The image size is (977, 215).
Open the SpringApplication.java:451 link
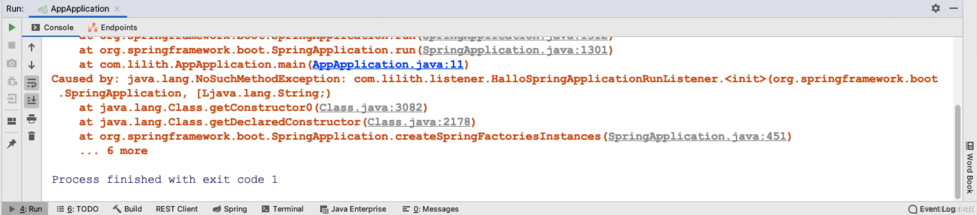coord(697,136)
